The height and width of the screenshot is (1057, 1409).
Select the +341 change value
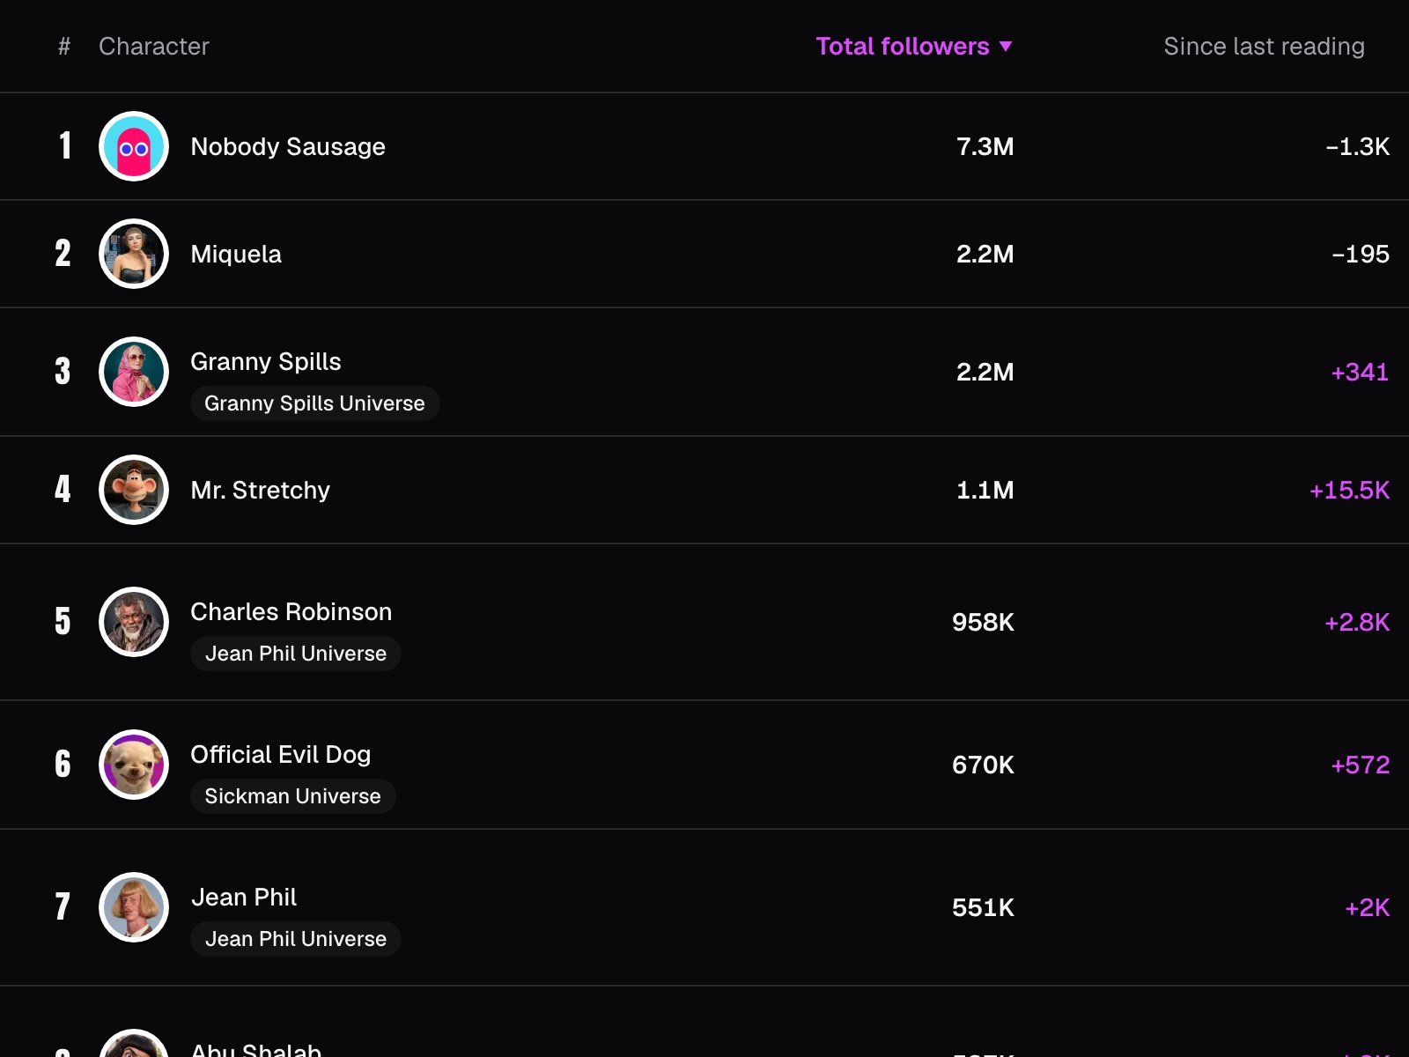point(1360,372)
